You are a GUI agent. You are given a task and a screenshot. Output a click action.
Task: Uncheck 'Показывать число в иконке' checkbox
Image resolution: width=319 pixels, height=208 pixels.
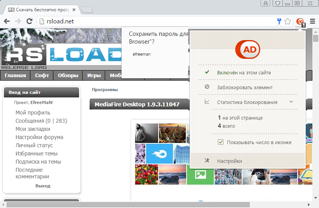[x=220, y=142]
